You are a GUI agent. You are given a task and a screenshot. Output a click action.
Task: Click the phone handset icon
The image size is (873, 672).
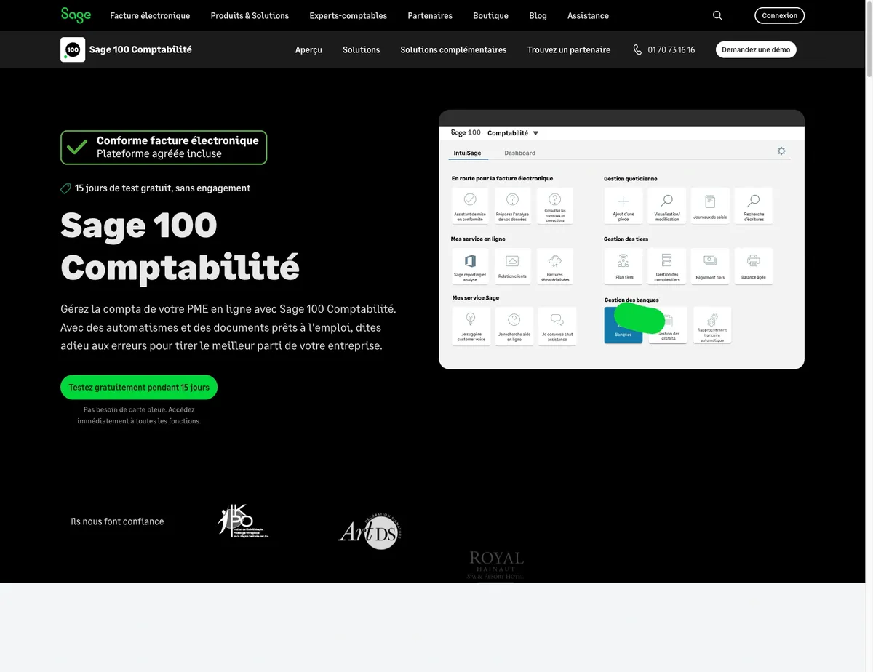(x=637, y=49)
